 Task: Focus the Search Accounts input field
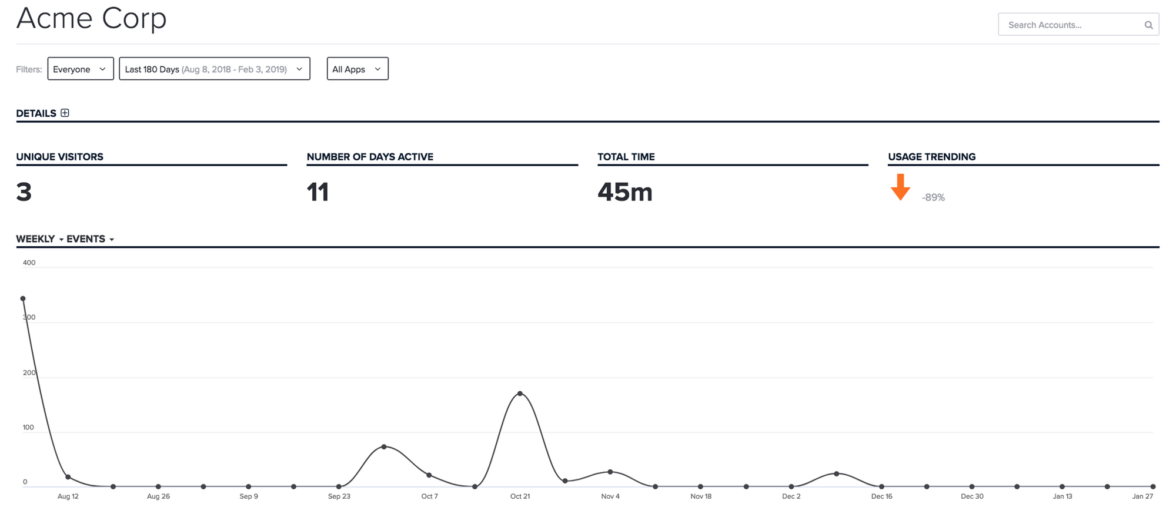pos(1078,25)
